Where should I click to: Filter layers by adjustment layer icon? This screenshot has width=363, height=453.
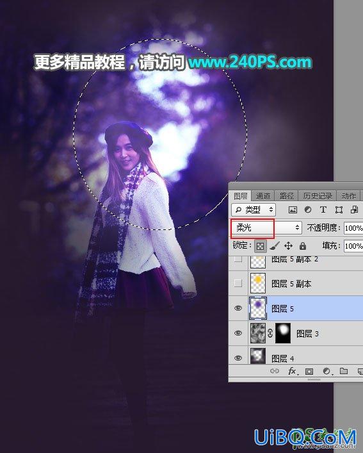308,210
